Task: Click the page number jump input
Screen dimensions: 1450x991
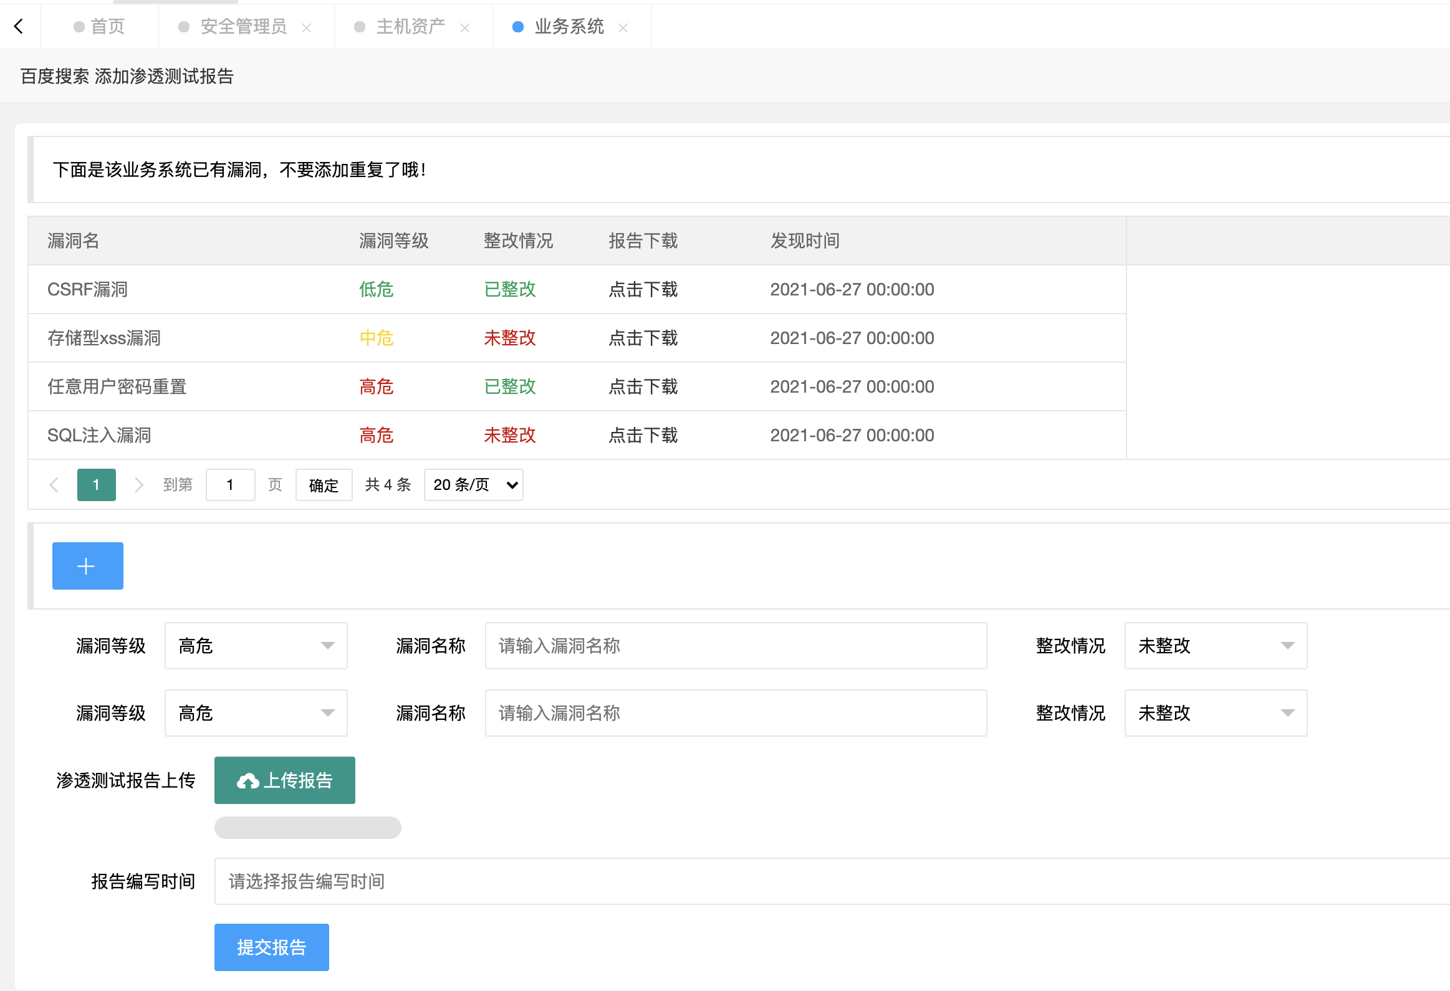Action: pyautogui.click(x=230, y=484)
